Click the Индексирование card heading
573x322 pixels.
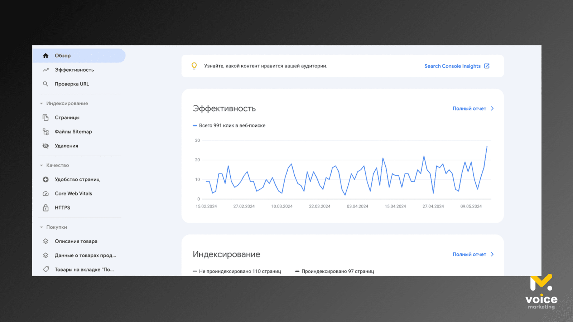pos(226,254)
